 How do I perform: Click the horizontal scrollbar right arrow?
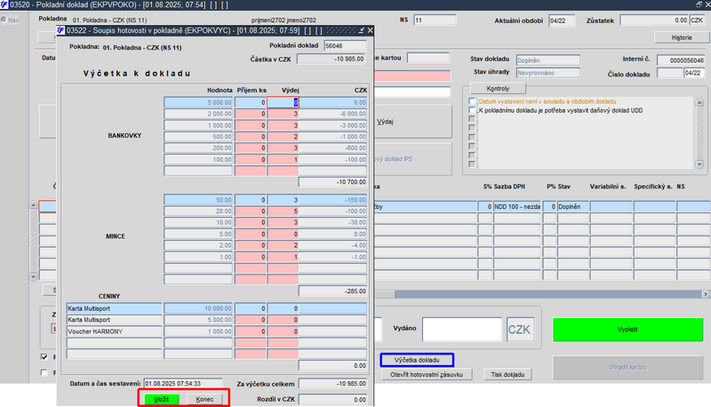[706, 294]
